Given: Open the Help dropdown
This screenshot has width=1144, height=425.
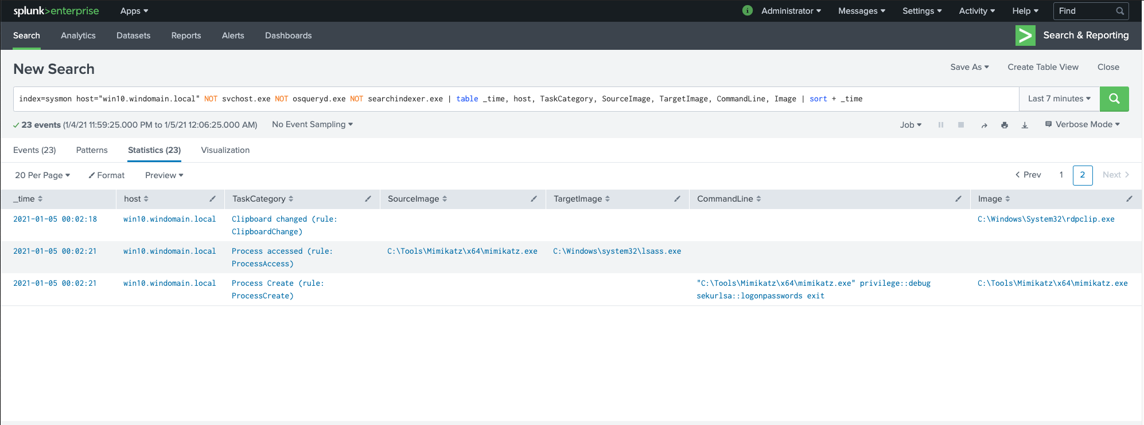Looking at the screenshot, I should coord(1025,11).
